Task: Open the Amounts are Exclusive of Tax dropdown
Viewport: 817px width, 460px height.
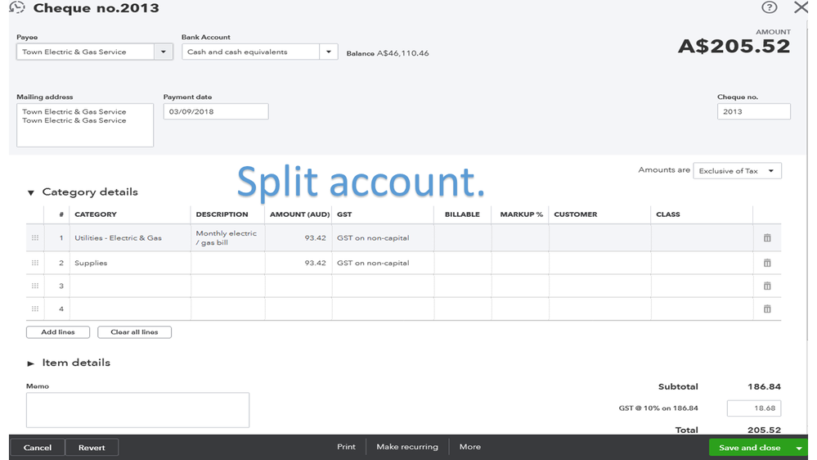Action: click(737, 170)
